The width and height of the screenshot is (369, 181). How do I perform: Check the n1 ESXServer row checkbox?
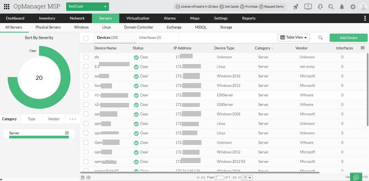(x=86, y=95)
